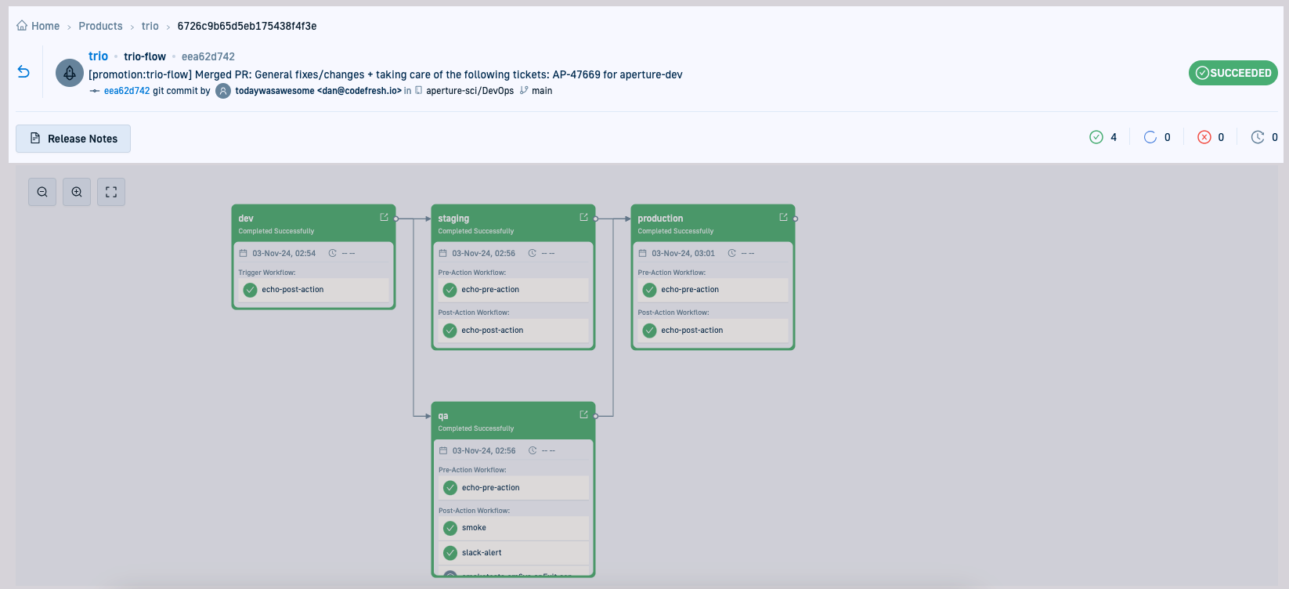Filter by running workflows count

[x=1157, y=137]
